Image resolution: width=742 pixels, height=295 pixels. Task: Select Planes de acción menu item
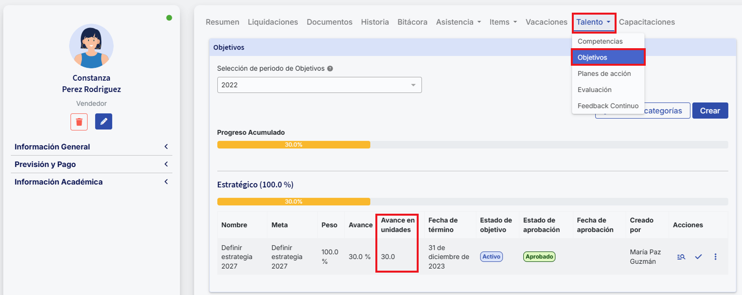[604, 74]
